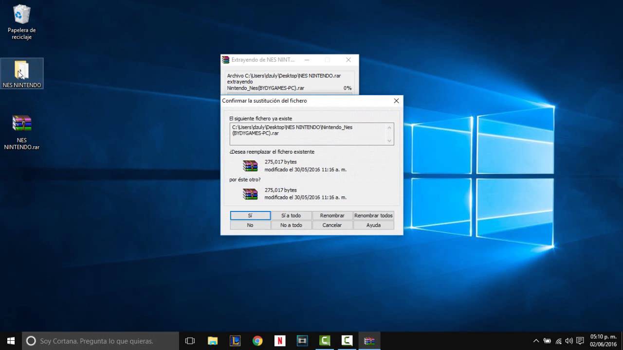Select the NES NINTENDO folder icon
This screenshot has height=350, width=623.
point(22,73)
